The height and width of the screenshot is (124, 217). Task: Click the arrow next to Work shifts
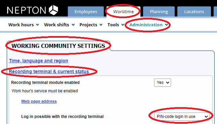click(x=73, y=25)
